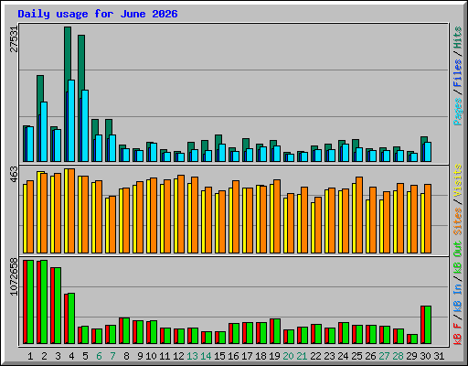Click the "Sites" legend label
The height and width of the screenshot is (366, 468).
(x=458, y=221)
